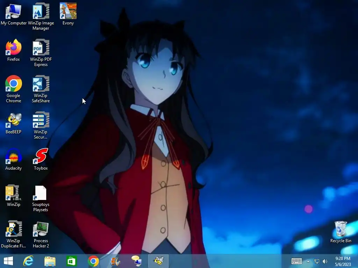Select the Audacity desktop shortcut
The image size is (358, 268).
point(14,159)
